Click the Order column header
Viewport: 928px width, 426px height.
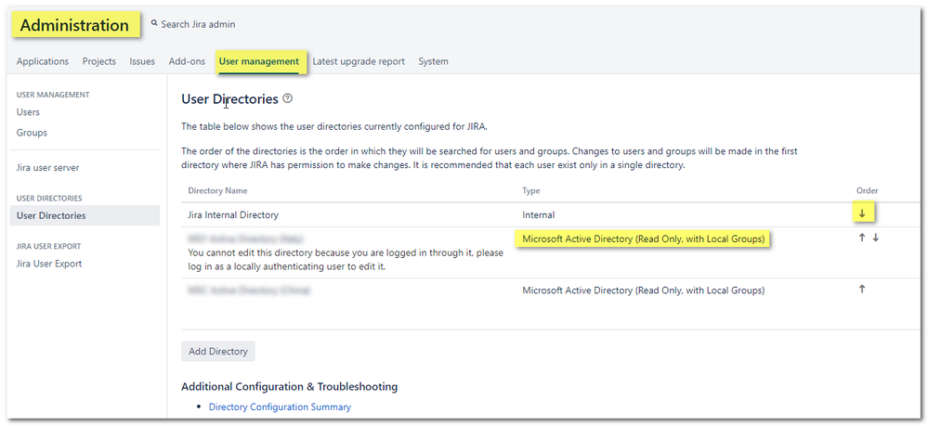click(x=867, y=190)
